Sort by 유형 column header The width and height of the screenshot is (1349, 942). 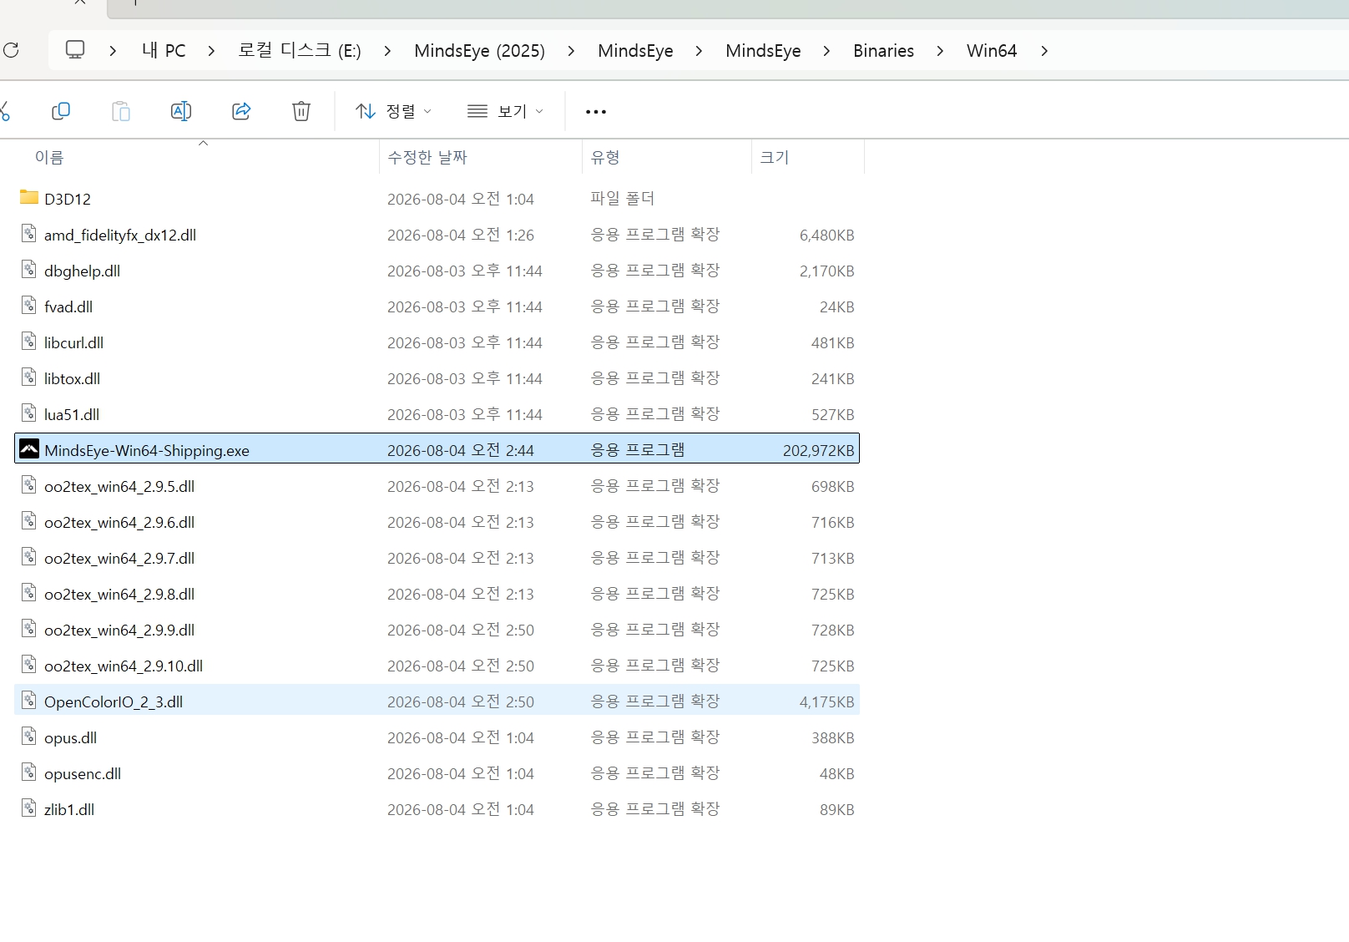tap(605, 157)
